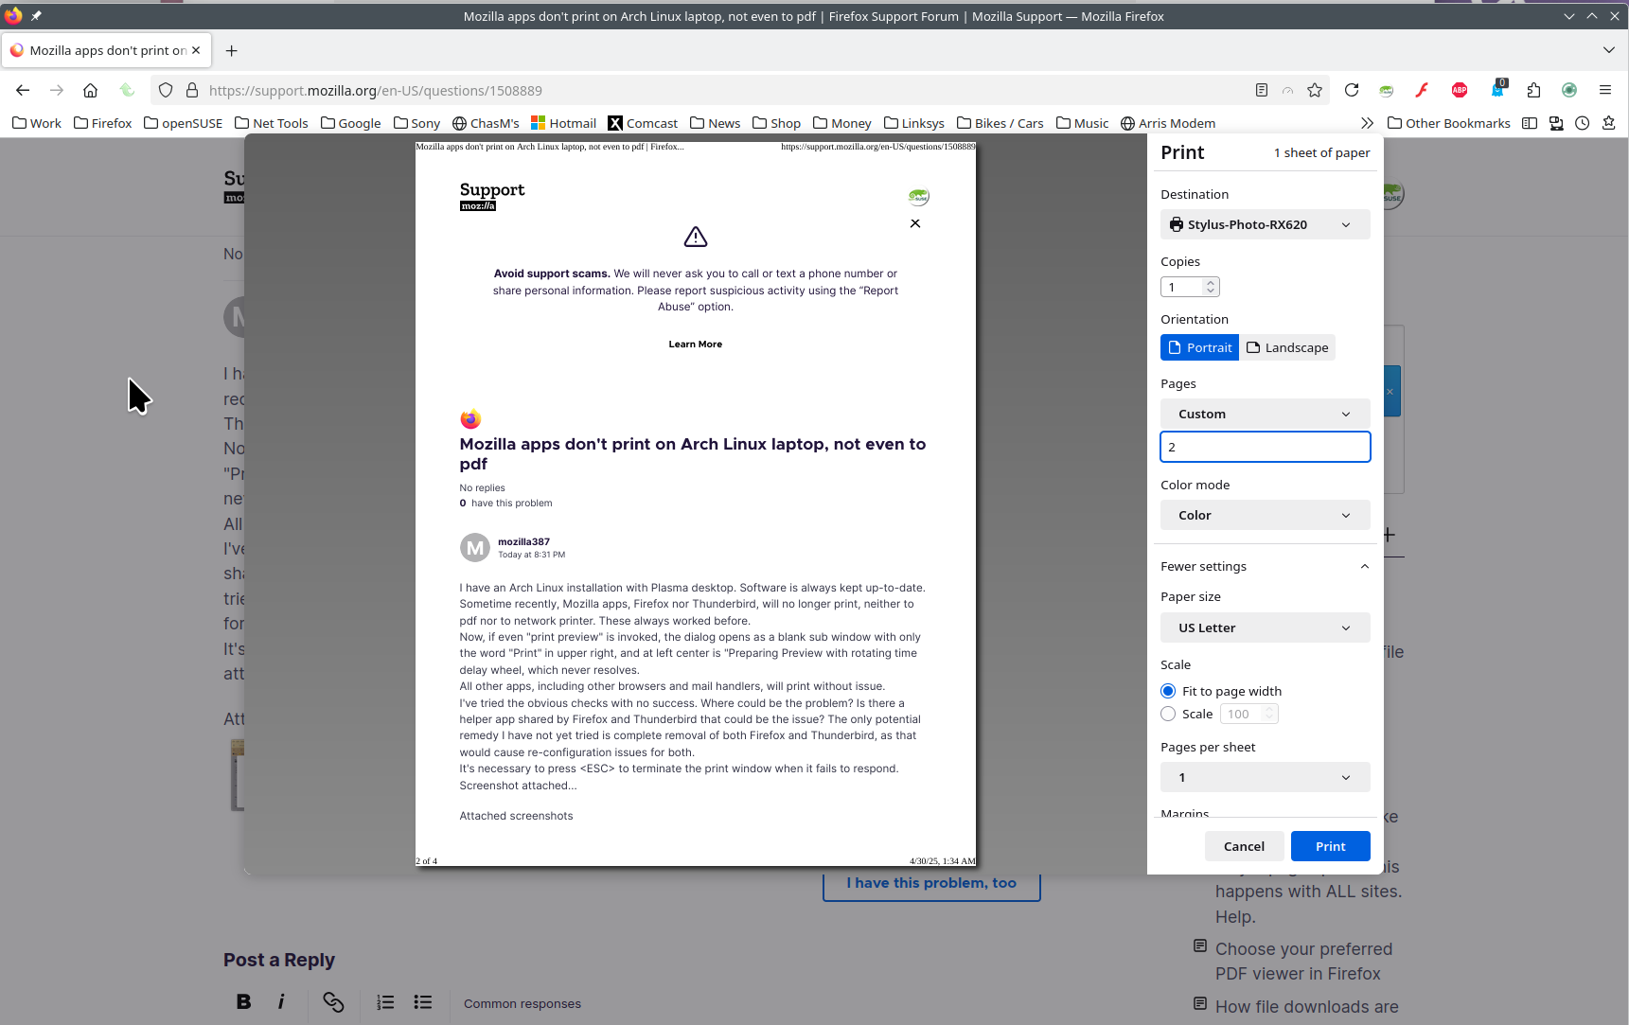Open the Adblock Plus extension icon
The width and height of the screenshot is (1629, 1025).
1460,90
